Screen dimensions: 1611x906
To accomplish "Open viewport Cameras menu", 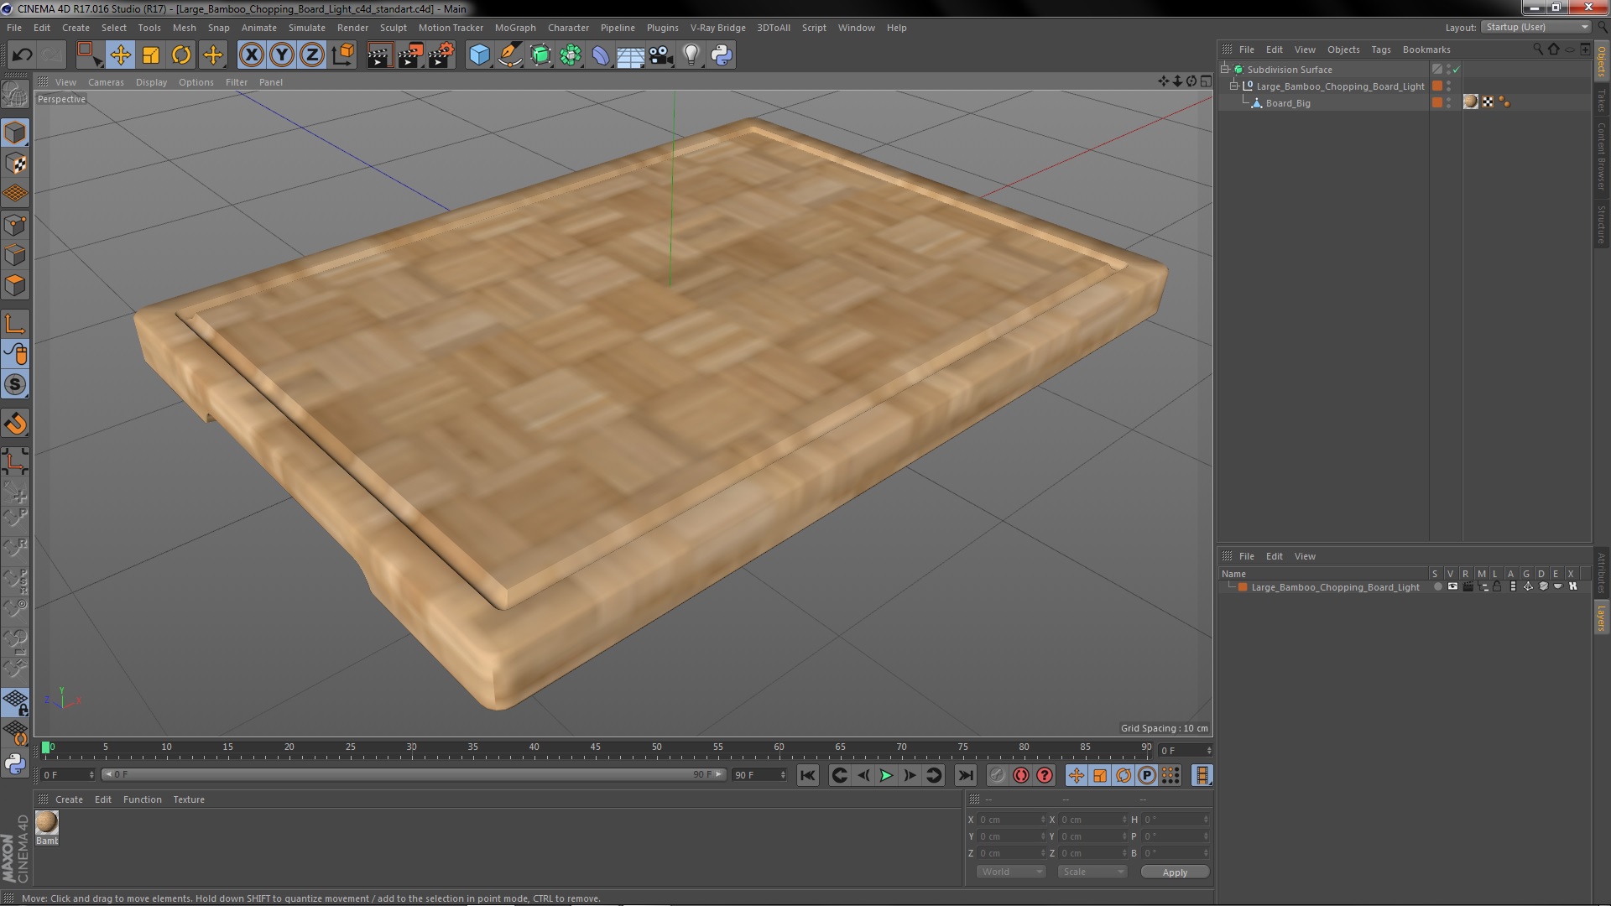I will (106, 82).
